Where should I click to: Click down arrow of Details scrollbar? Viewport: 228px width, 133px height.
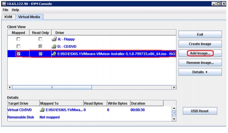[x=174, y=119]
